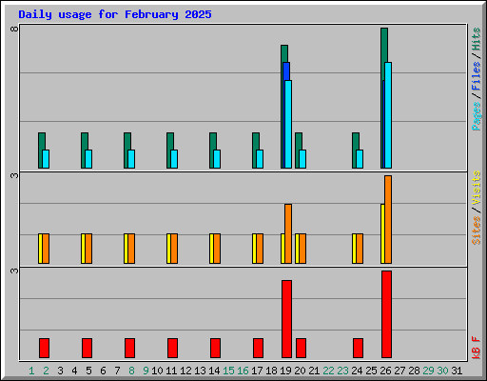Click day "15" on the date axis
Image resolution: width=487 pixels, height=381 pixels.
point(228,371)
